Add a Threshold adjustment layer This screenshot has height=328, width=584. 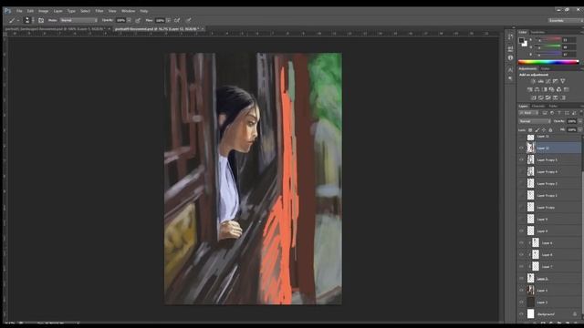pos(547,97)
